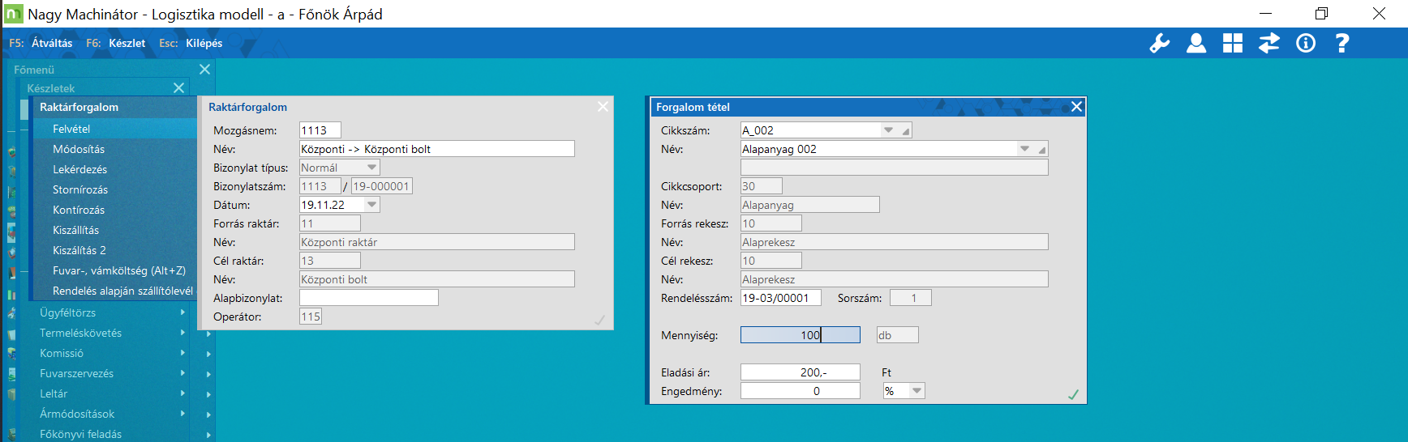This screenshot has height=442, width=1408.
Task: Open the Engedmény percent dropdown
Action: click(x=916, y=391)
